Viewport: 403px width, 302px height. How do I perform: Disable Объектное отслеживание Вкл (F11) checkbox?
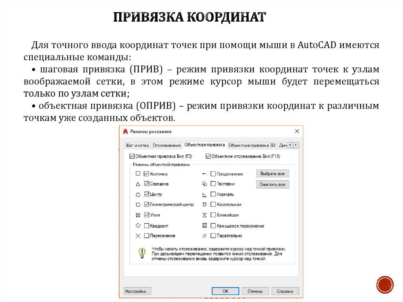coord(208,156)
